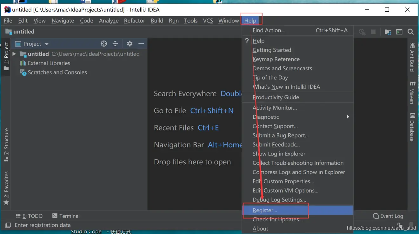Open Productivity Guide
419x234 pixels.
click(298, 97)
